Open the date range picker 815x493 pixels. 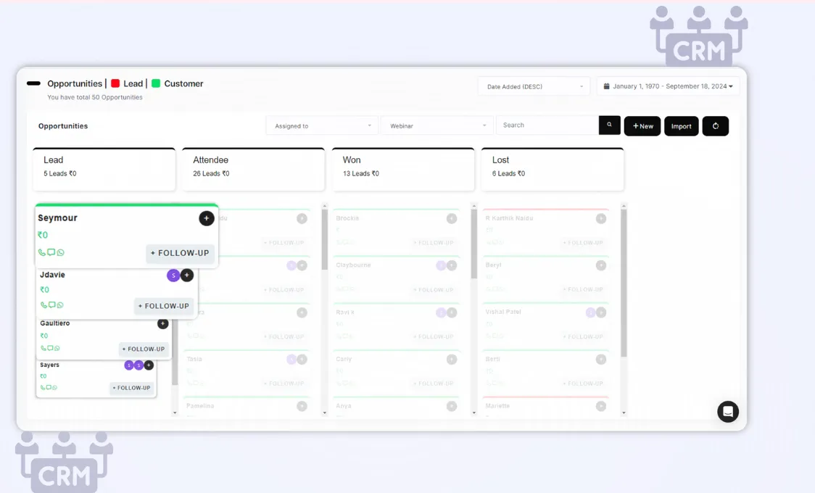(668, 86)
